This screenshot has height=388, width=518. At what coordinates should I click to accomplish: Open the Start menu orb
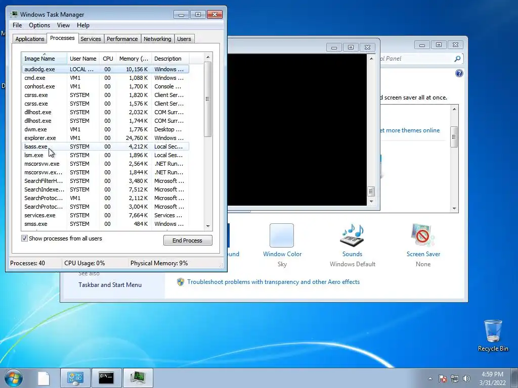(13, 378)
